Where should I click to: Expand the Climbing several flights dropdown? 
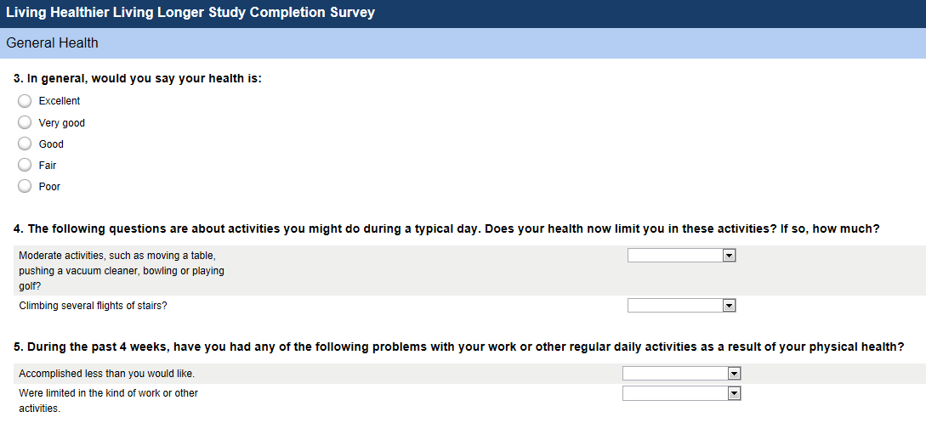pos(681,306)
